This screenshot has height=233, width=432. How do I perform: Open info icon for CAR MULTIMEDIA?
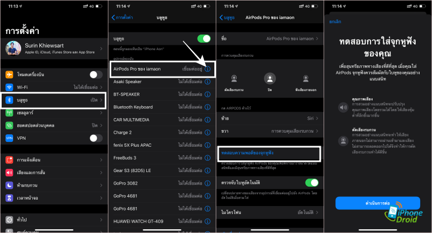tap(208, 120)
